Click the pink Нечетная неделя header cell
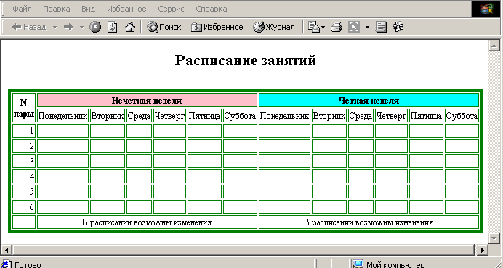Image resolution: width=503 pixels, height=268 pixels. 147,101
